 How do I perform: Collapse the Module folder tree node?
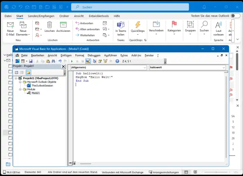[20, 89]
